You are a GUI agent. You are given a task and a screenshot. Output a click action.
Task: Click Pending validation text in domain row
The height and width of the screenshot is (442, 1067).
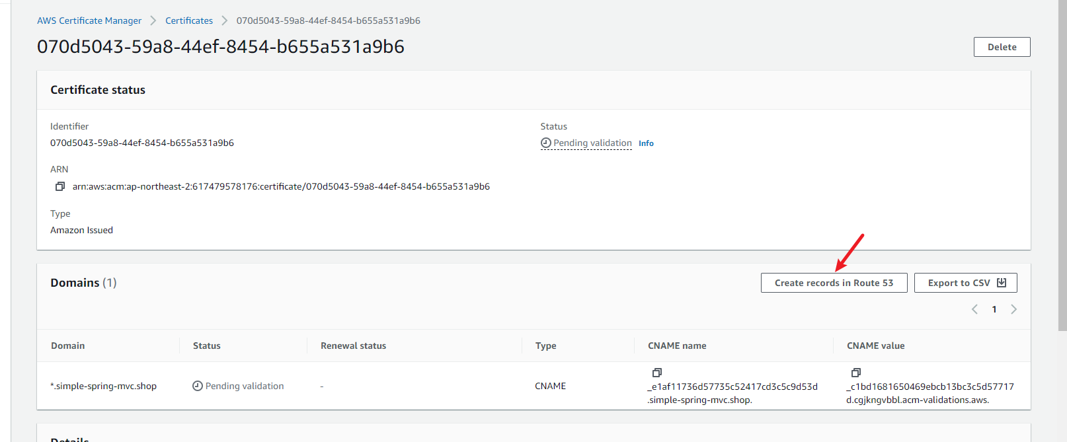245,386
